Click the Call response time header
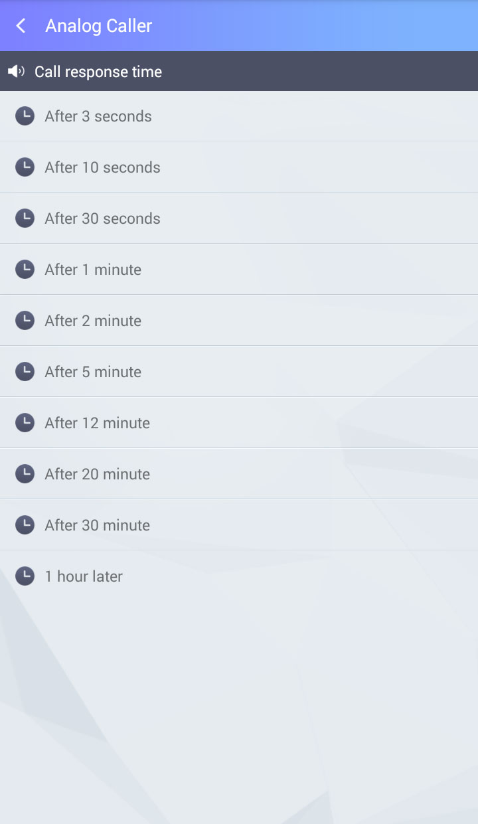The image size is (478, 824). [98, 72]
